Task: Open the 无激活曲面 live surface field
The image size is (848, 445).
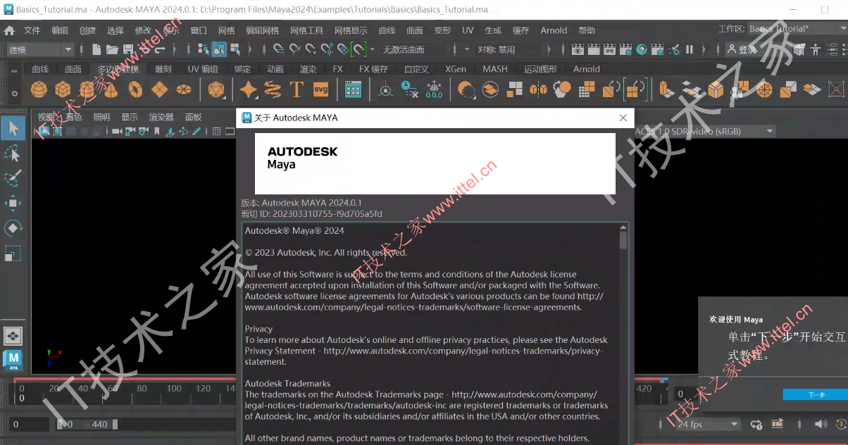Action: (x=413, y=50)
